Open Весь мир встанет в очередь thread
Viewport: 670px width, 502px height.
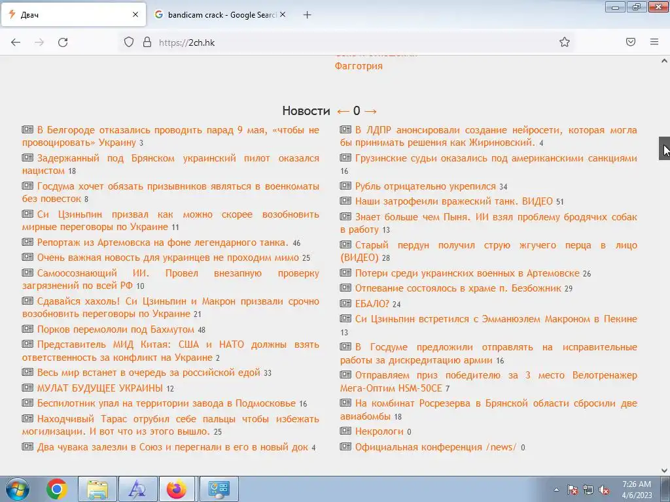149,373
